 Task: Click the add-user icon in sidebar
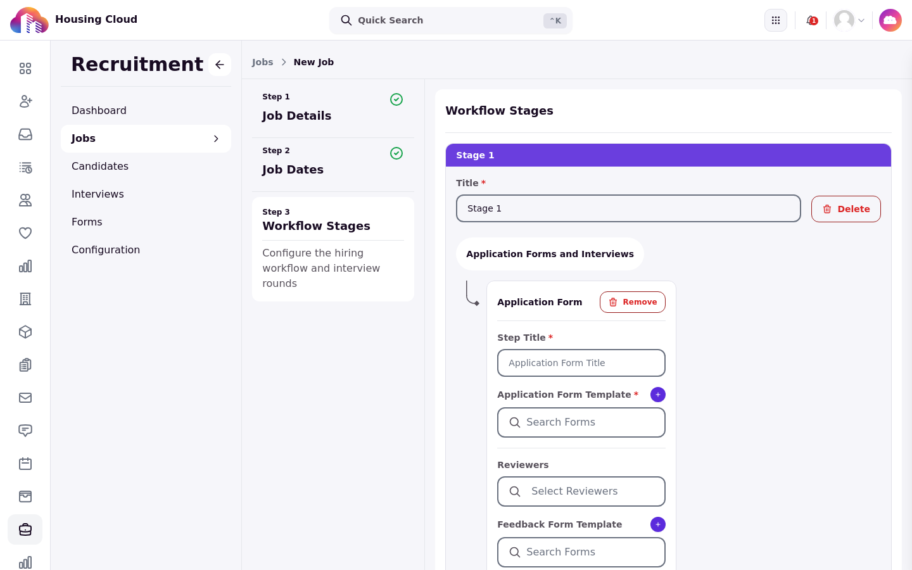pos(25,101)
